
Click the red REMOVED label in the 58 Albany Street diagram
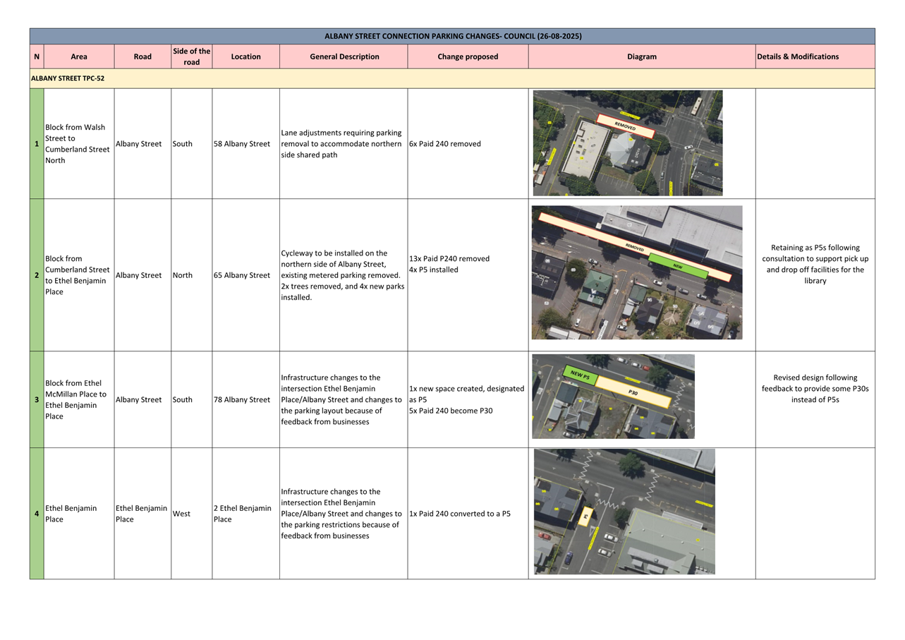tap(626, 126)
